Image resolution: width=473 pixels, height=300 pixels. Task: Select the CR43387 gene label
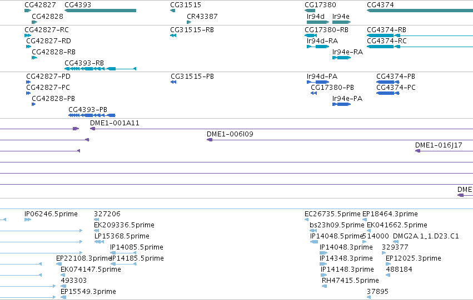coord(202,17)
